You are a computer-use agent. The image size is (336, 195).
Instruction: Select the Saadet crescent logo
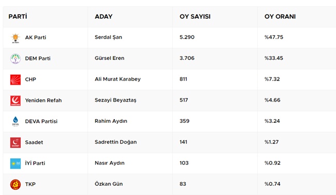click(x=16, y=142)
